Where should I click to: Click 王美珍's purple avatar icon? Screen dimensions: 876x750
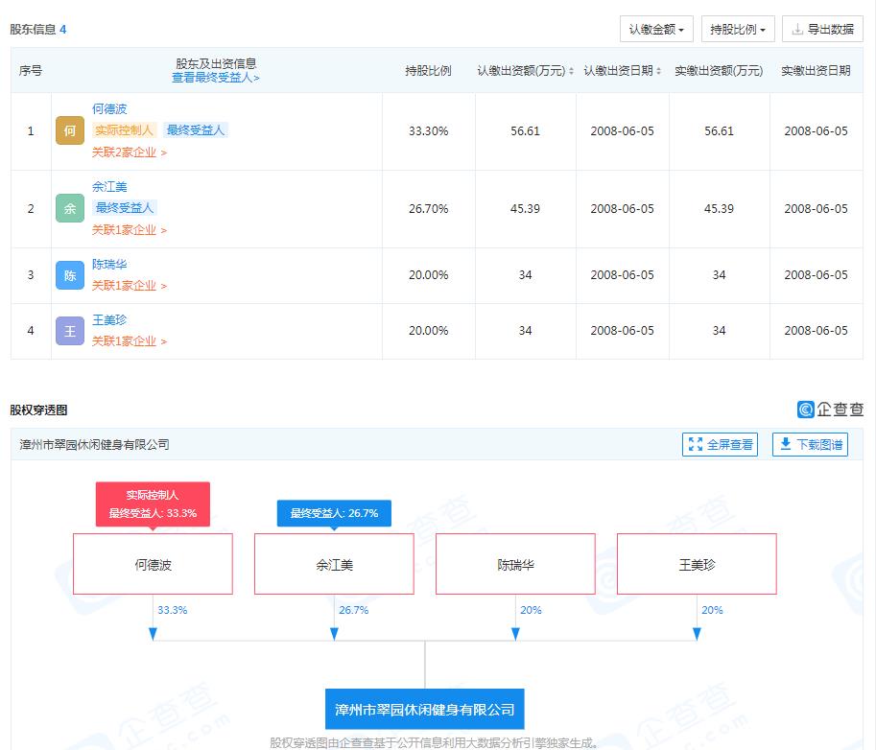click(x=69, y=331)
